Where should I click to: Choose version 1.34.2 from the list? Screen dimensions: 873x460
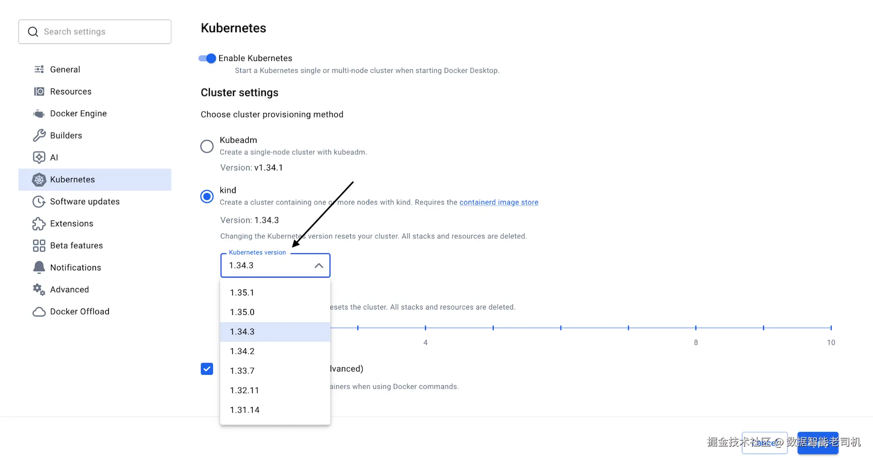click(275, 351)
